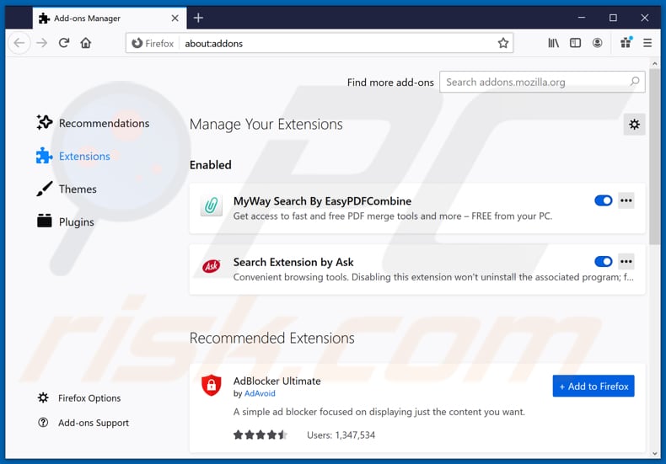
Task: Open the Recommendations section
Action: click(x=93, y=123)
